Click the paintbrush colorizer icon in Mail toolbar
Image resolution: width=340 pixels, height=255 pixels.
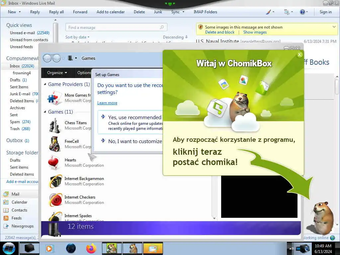point(268,12)
